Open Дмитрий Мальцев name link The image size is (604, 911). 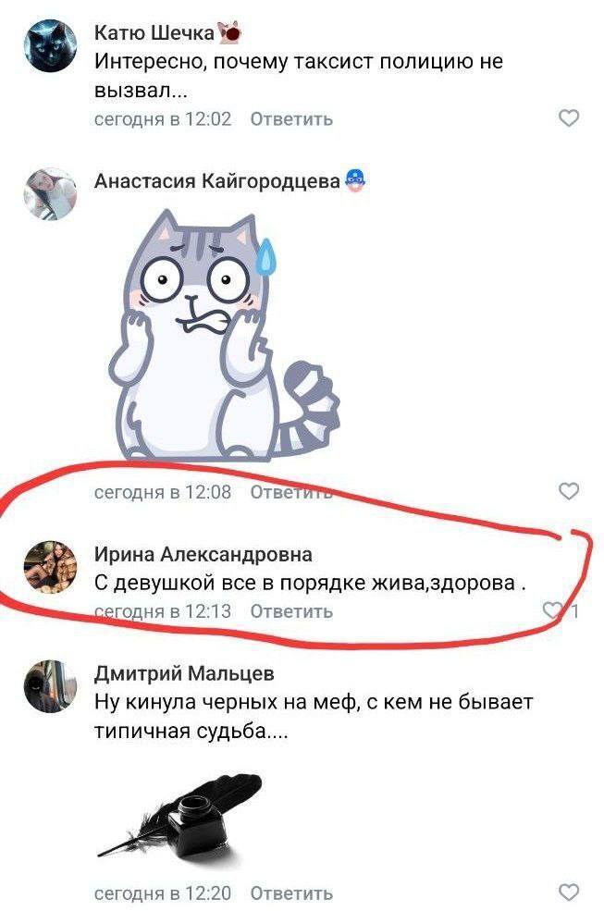click(x=184, y=672)
